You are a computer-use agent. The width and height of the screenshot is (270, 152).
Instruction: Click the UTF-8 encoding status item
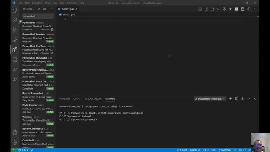205,150
